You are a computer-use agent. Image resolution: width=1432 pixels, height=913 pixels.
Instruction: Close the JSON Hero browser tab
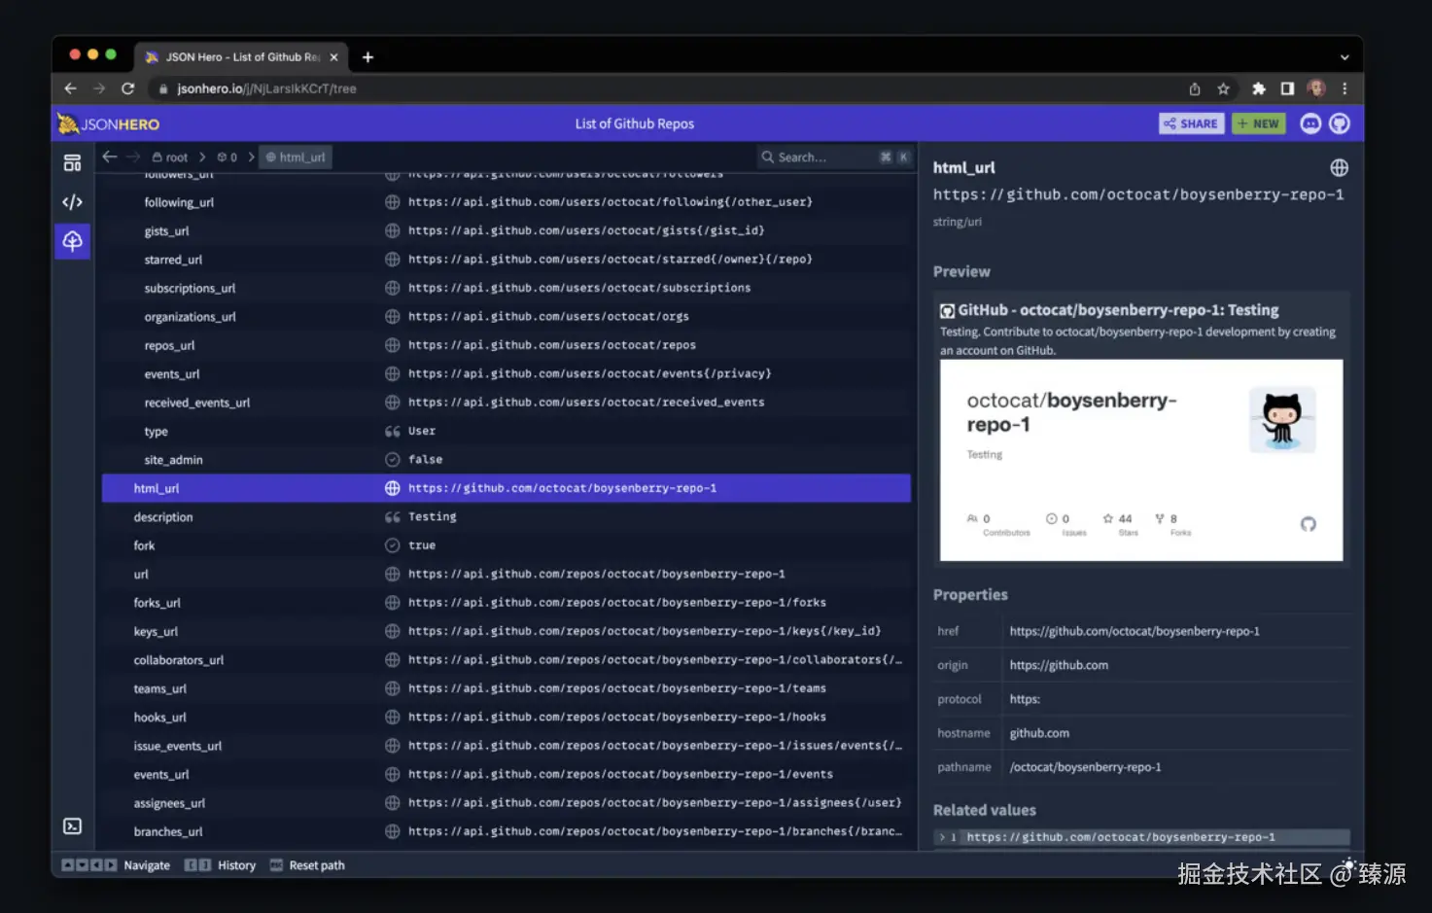click(x=333, y=57)
